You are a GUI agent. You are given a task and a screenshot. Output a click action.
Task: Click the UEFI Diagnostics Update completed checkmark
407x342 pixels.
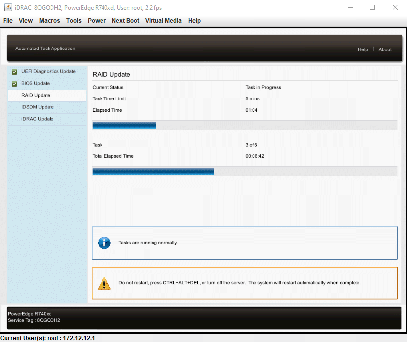pyautogui.click(x=14, y=72)
